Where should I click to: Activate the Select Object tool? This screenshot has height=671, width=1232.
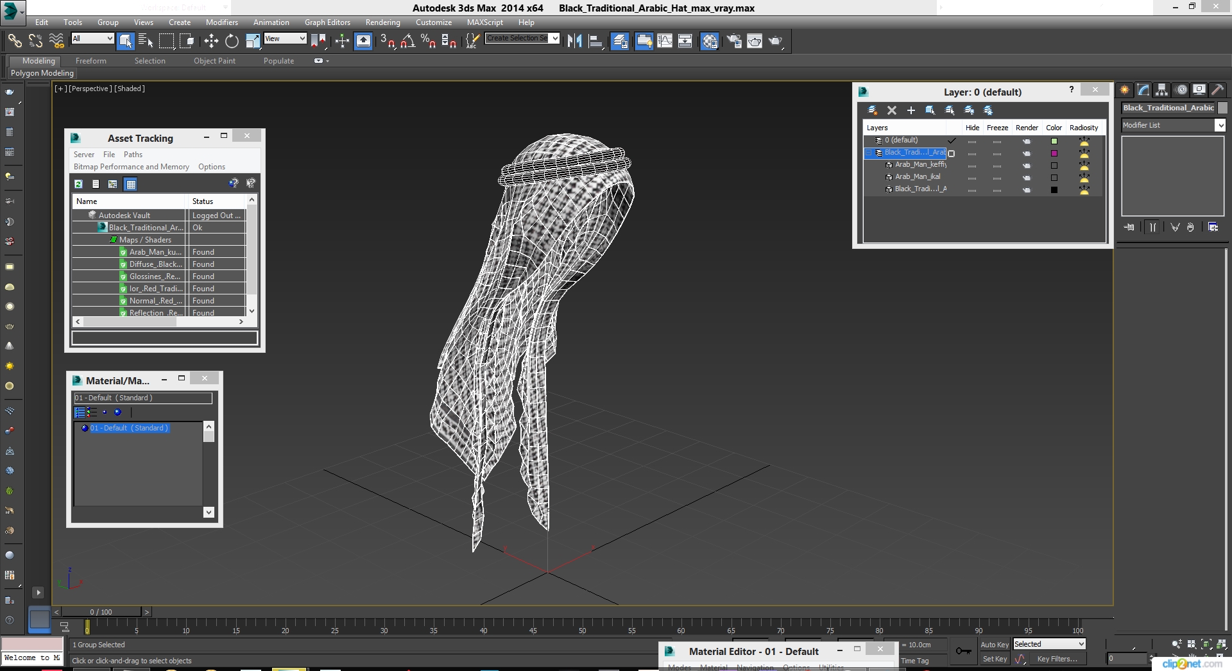point(126,41)
